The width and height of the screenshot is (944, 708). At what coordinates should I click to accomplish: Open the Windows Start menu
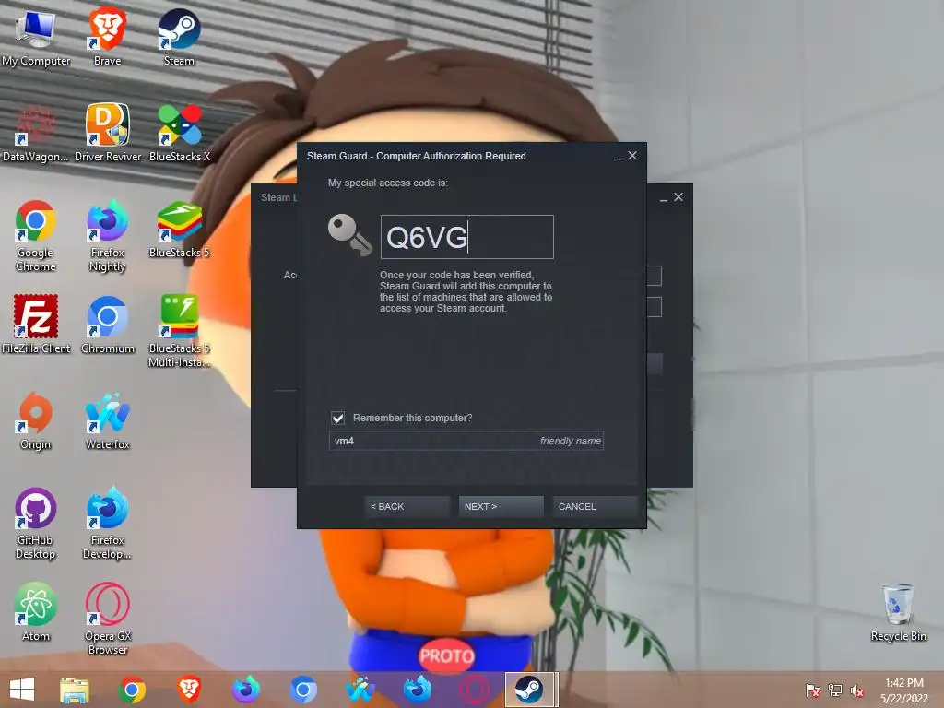22,690
